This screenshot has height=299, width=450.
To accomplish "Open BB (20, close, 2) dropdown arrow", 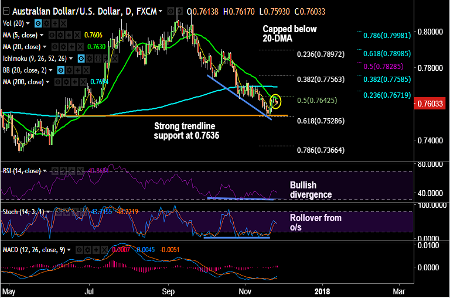I will point(51,70).
